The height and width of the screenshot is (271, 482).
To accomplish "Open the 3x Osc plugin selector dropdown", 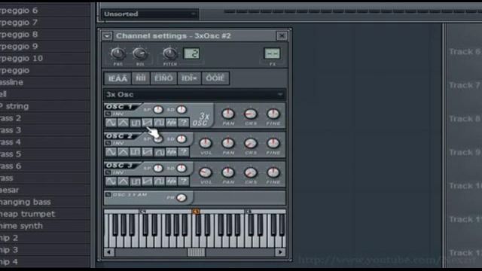I will click(x=195, y=95).
